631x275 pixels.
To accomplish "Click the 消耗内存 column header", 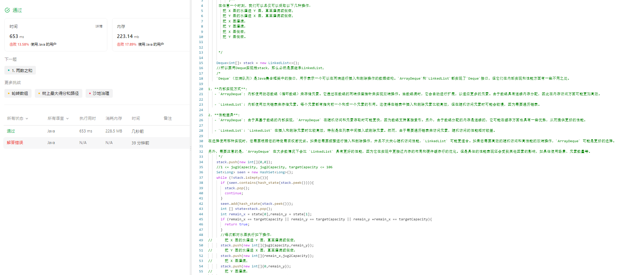I will (x=114, y=118).
